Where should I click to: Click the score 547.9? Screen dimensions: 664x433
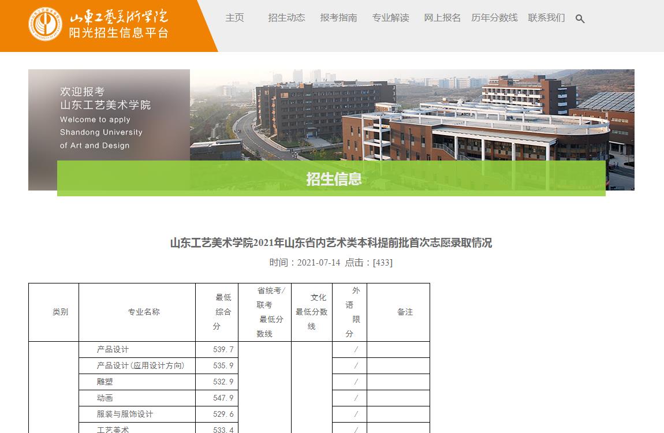[223, 398]
